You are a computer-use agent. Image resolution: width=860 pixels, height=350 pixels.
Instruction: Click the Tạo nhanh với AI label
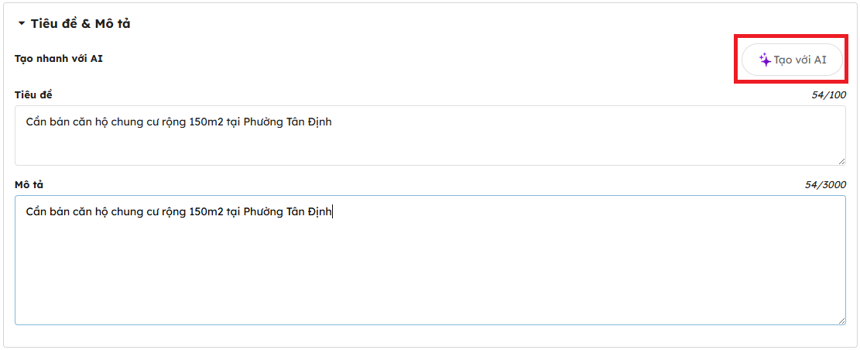[59, 58]
